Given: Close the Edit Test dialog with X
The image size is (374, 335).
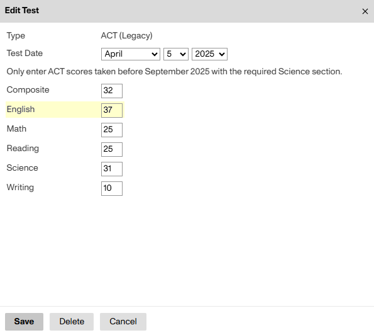Looking at the screenshot, I should click(x=365, y=11).
